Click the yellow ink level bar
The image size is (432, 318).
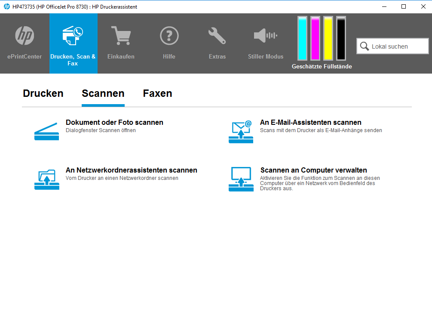point(328,38)
